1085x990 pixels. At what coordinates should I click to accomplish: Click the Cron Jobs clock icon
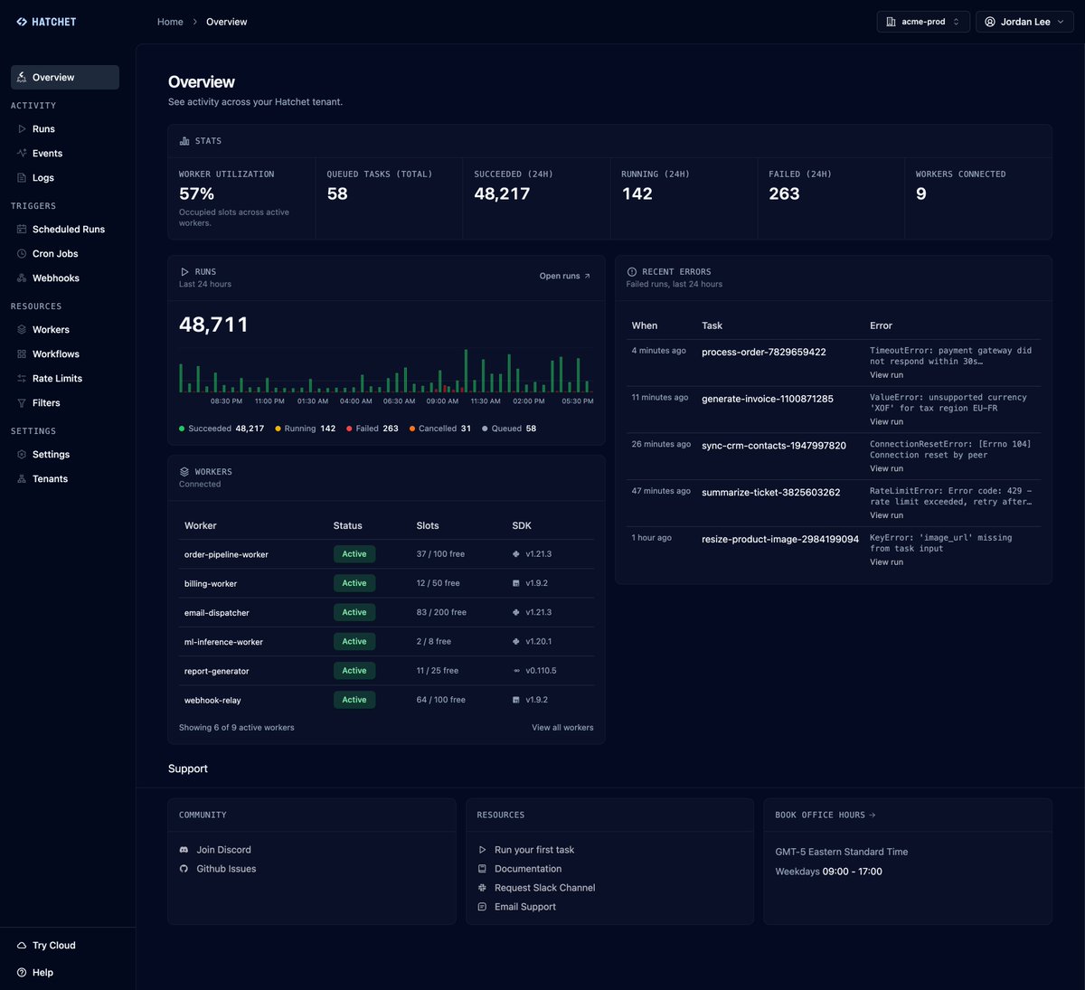(22, 254)
